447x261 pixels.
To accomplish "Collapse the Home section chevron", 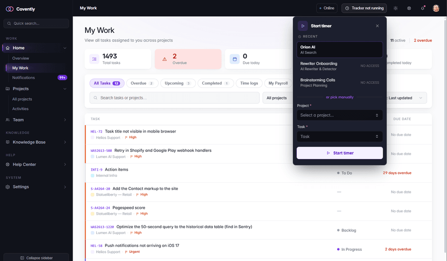I will click(x=65, y=48).
